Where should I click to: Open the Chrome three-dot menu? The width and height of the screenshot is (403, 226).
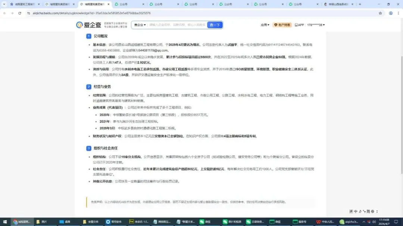click(399, 13)
